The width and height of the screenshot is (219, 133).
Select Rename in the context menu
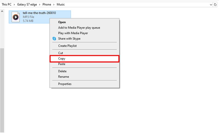pyautogui.click(x=84, y=77)
